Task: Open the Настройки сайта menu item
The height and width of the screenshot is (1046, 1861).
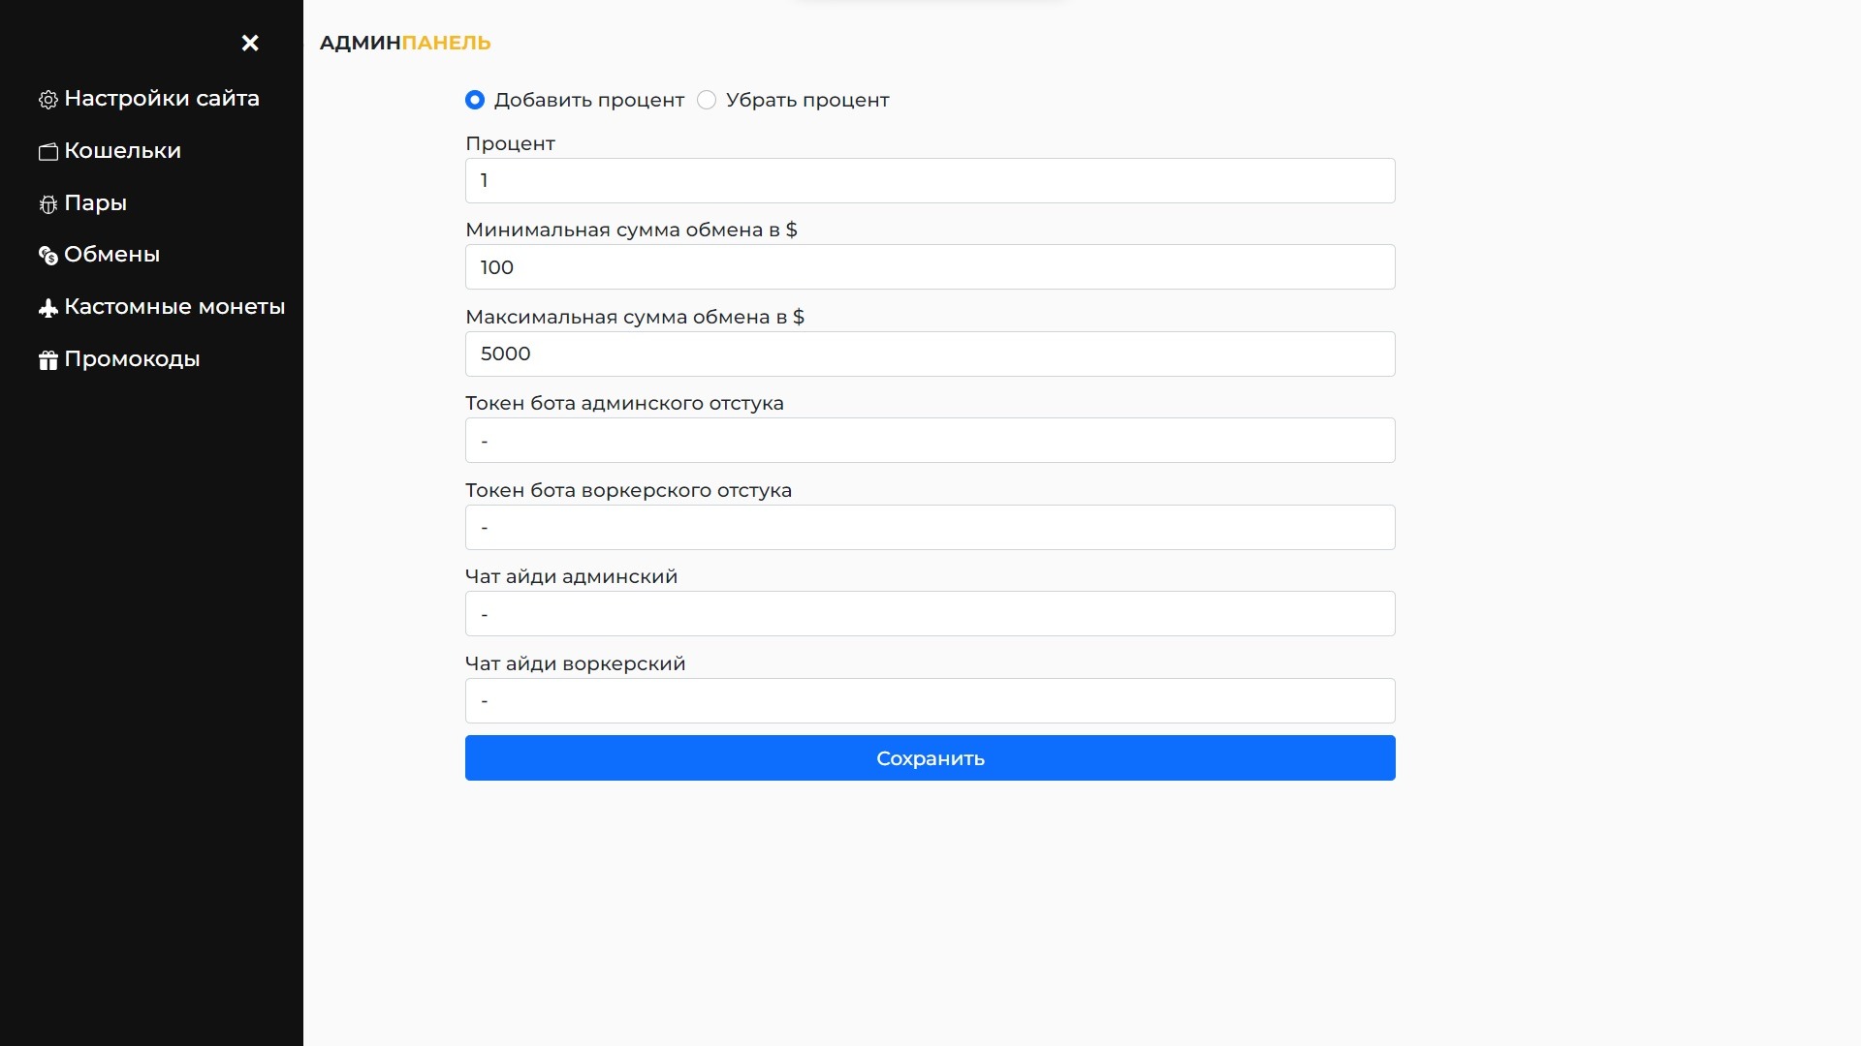Action: 161,99
